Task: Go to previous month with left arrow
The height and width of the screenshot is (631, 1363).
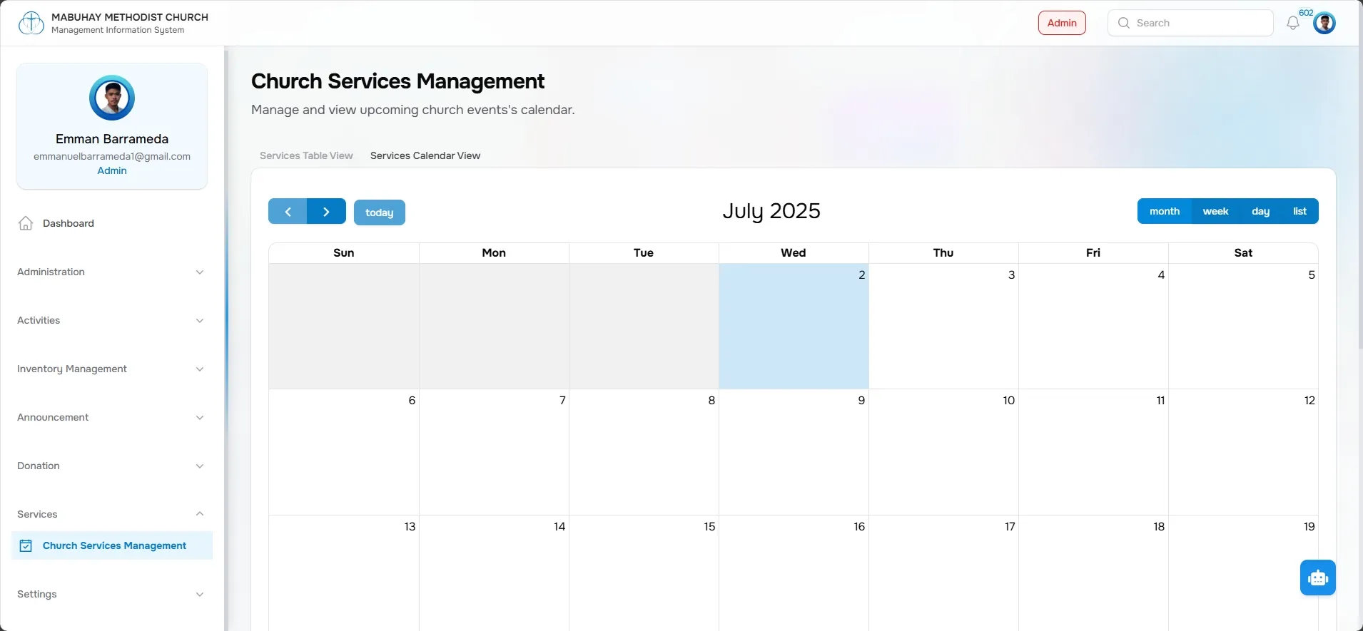Action: click(288, 212)
